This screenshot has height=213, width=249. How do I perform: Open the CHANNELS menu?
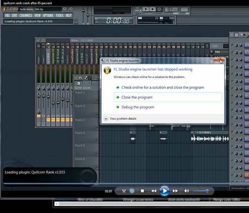click(26, 15)
